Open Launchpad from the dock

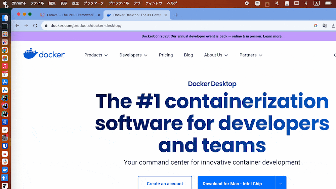click(5, 34)
